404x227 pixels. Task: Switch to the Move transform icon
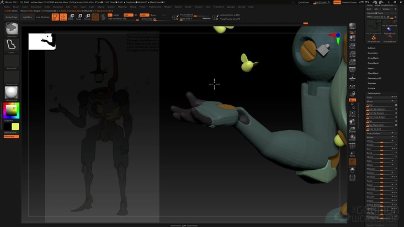pyautogui.click(x=72, y=17)
